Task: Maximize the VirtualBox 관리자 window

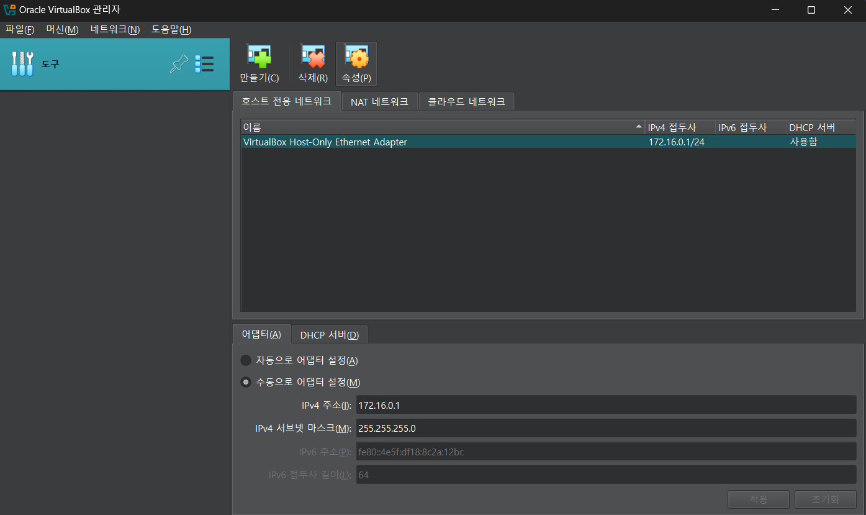Action: coord(811,10)
